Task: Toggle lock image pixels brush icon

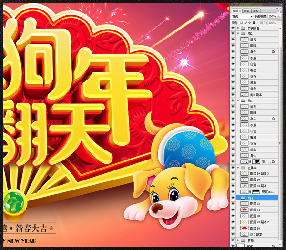Action: tap(245, 22)
